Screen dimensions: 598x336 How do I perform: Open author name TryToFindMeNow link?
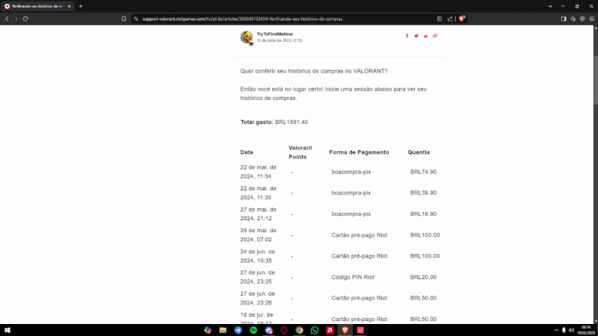[274, 34]
